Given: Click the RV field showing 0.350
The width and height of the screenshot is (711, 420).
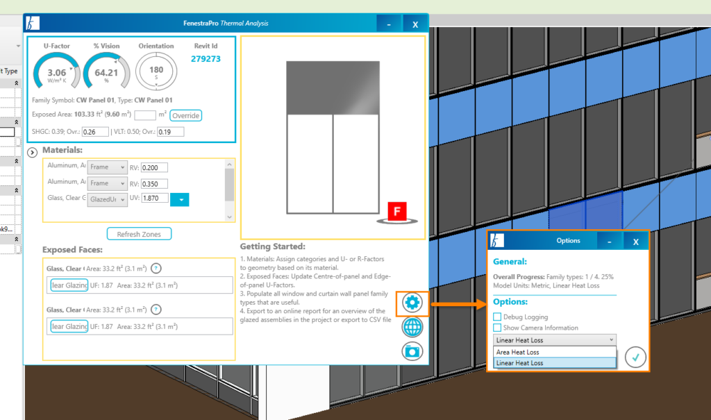Looking at the screenshot, I should click(x=155, y=184).
